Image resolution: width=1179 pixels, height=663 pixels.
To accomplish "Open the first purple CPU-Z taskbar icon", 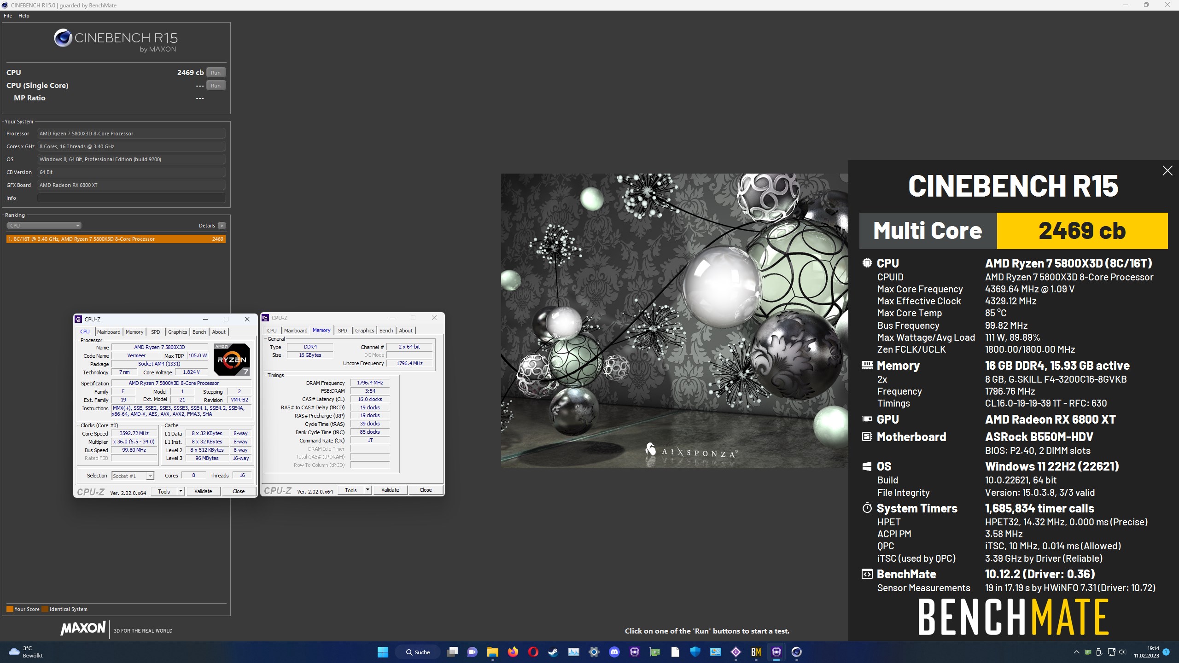I will (x=635, y=652).
